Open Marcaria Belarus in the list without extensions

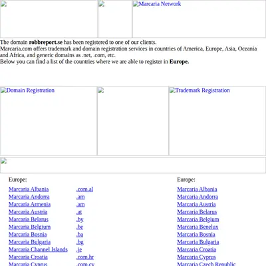point(197,212)
